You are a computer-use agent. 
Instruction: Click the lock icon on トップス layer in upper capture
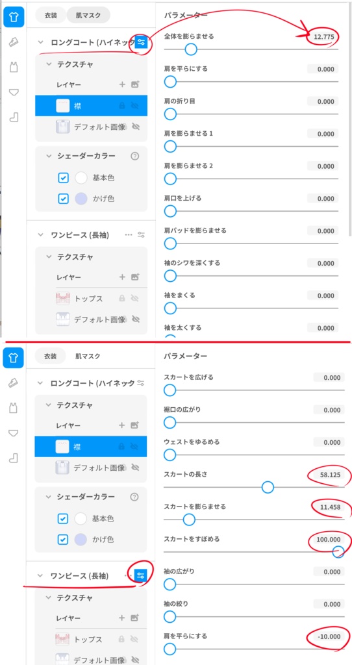pyautogui.click(x=122, y=299)
